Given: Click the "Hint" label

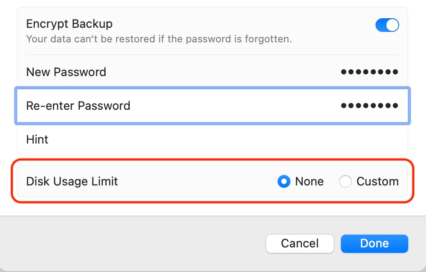Looking at the screenshot, I should (x=37, y=139).
